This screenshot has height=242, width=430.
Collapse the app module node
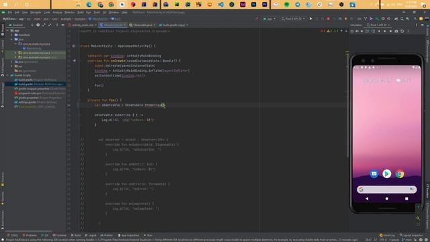pyautogui.click(x=7, y=30)
